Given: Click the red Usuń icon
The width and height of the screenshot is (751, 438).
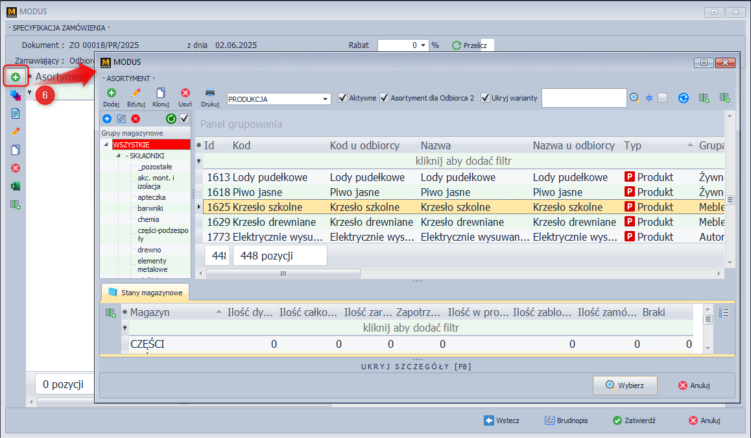Looking at the screenshot, I should 185,93.
